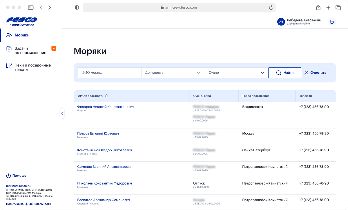
Task: Reload the page in browser toolbar
Action: pos(271,8)
